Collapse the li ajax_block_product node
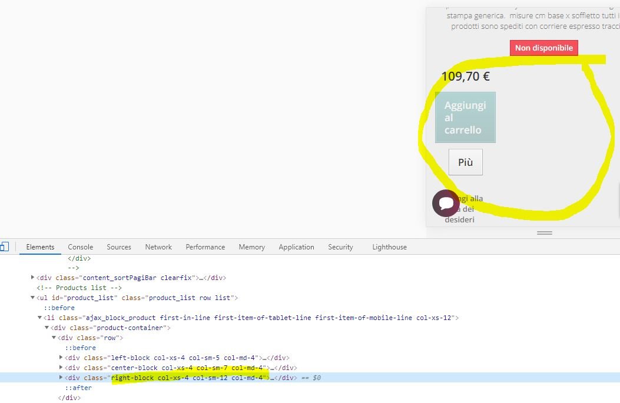 point(39,317)
